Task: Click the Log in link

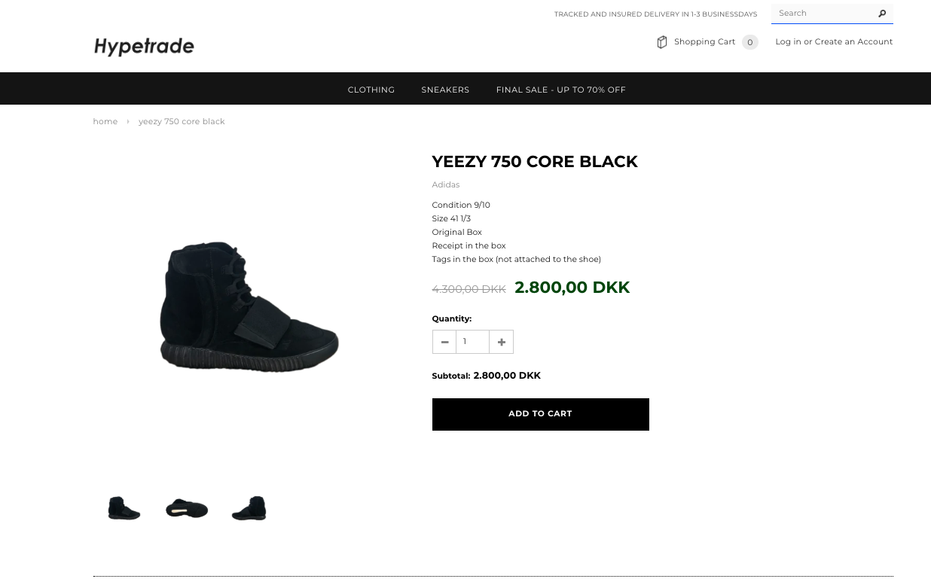Action: point(788,42)
